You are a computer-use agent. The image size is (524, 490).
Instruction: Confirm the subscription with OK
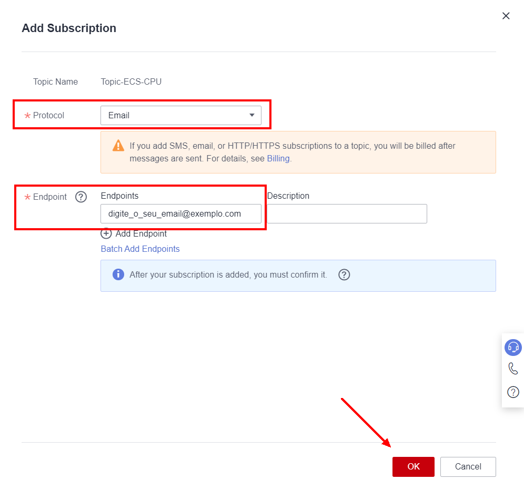(x=413, y=466)
